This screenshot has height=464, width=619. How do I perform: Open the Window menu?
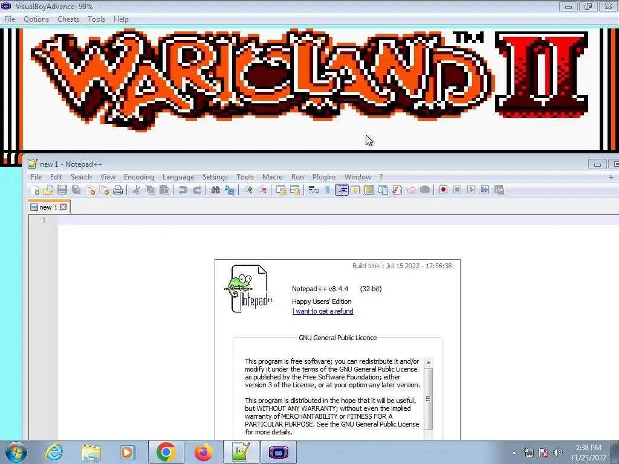coord(358,177)
